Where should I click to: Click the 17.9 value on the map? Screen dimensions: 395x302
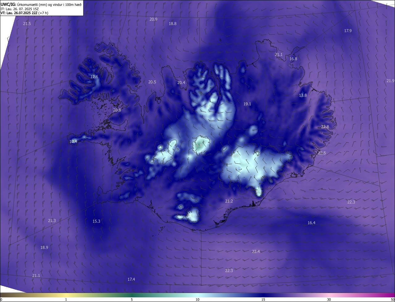coord(348,31)
